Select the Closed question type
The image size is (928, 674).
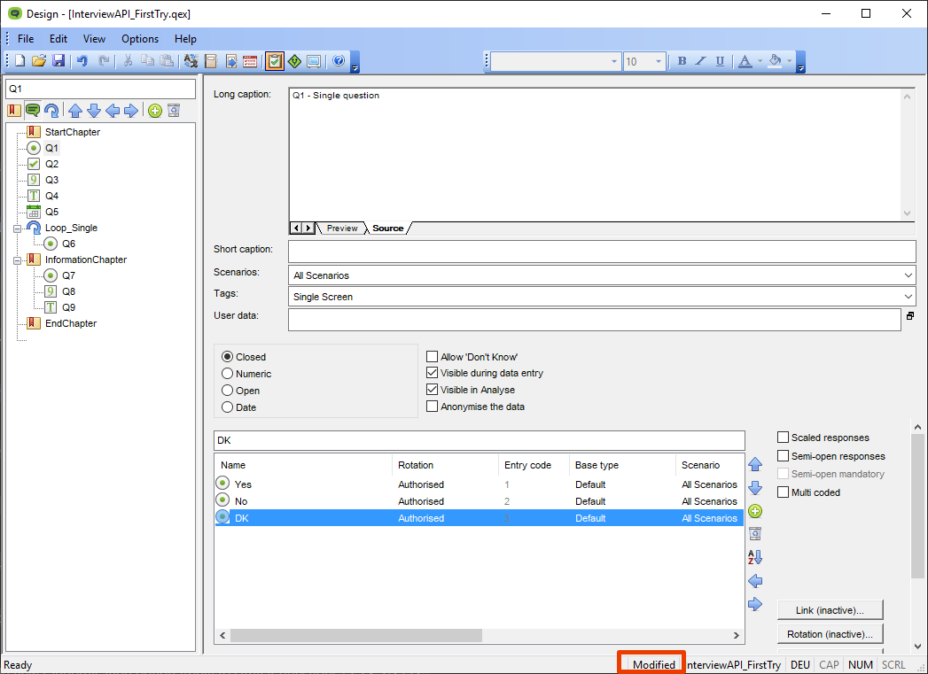click(227, 357)
